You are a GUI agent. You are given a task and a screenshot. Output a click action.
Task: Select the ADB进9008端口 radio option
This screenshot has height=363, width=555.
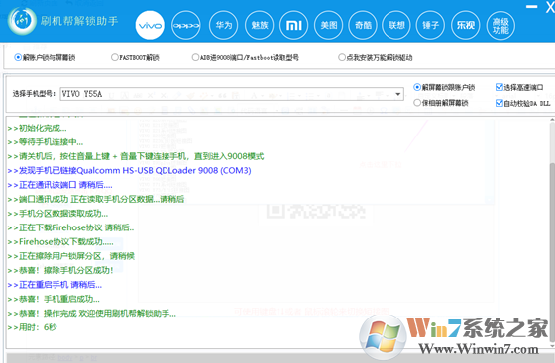point(246,57)
